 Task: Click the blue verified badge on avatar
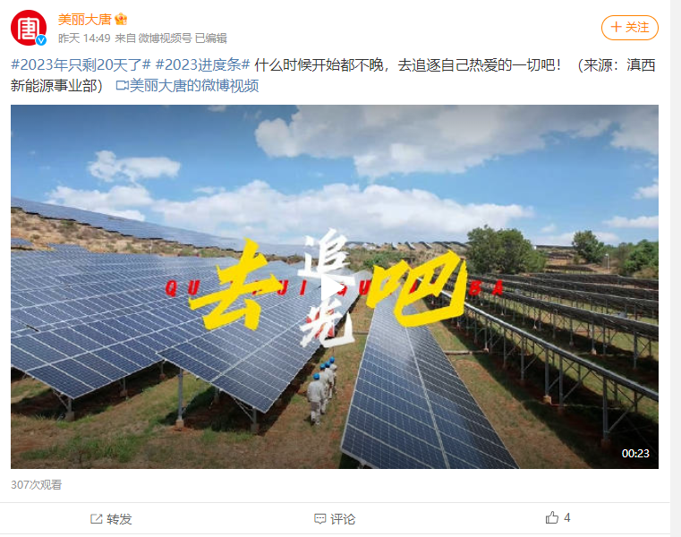coord(41,40)
